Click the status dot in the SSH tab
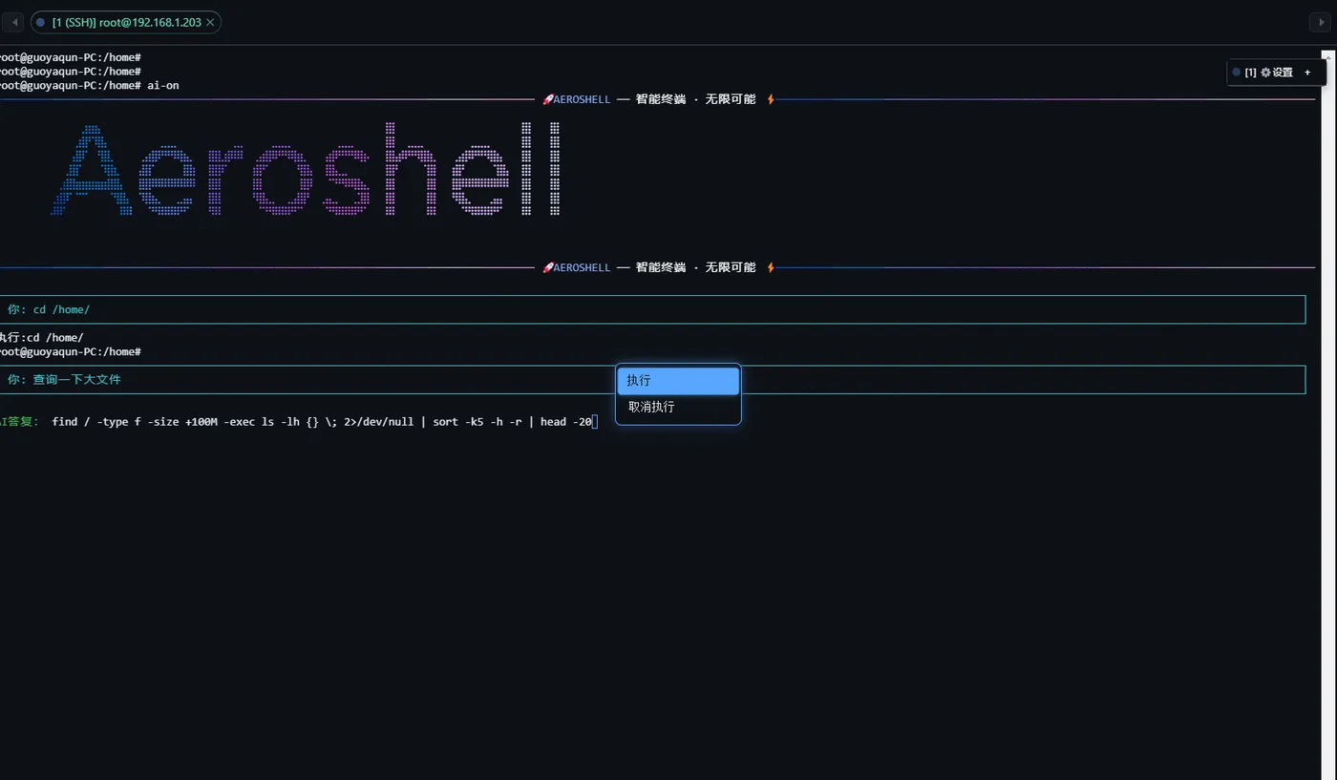1337x780 pixels. (x=41, y=22)
